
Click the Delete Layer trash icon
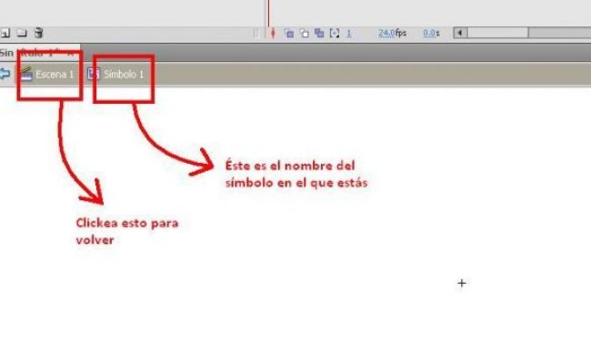38,33
